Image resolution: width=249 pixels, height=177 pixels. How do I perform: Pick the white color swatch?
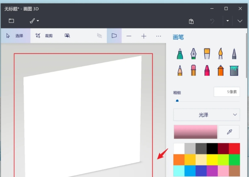179,149
